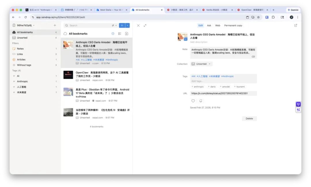
Task: Open the Permanent copy tab
Action: [x=233, y=26]
